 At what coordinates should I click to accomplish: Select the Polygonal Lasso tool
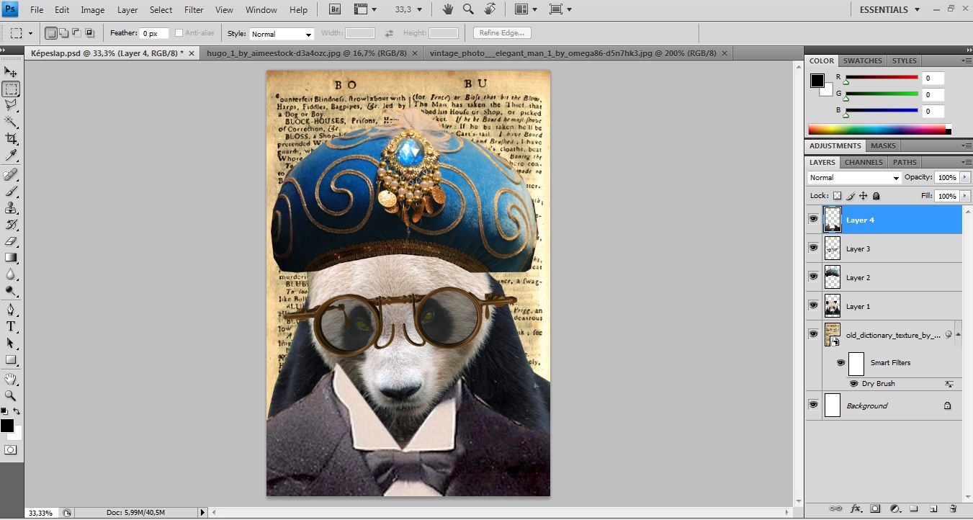(x=11, y=105)
